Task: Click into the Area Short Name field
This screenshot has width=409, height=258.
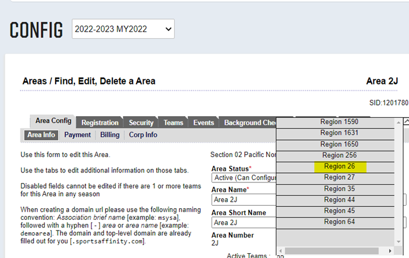Action: [243, 222]
